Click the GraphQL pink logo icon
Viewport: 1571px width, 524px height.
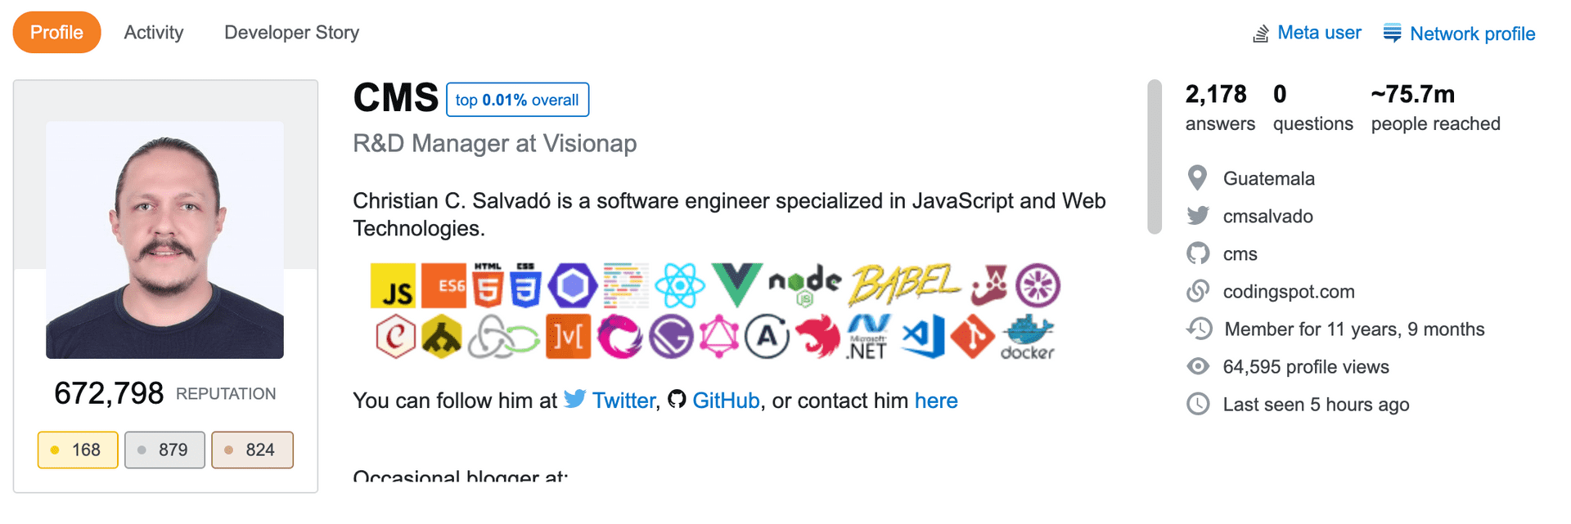pyautogui.click(x=718, y=337)
